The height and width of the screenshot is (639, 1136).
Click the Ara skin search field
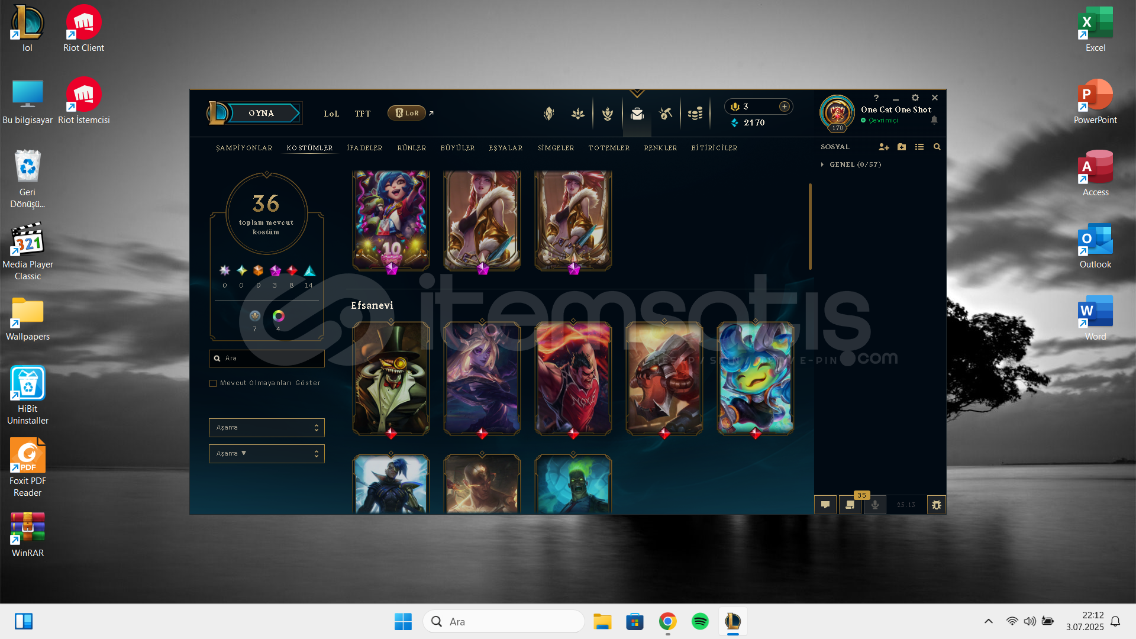pos(267,358)
